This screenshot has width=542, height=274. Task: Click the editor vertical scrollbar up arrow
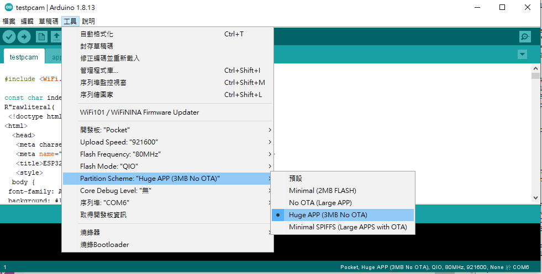click(535, 68)
